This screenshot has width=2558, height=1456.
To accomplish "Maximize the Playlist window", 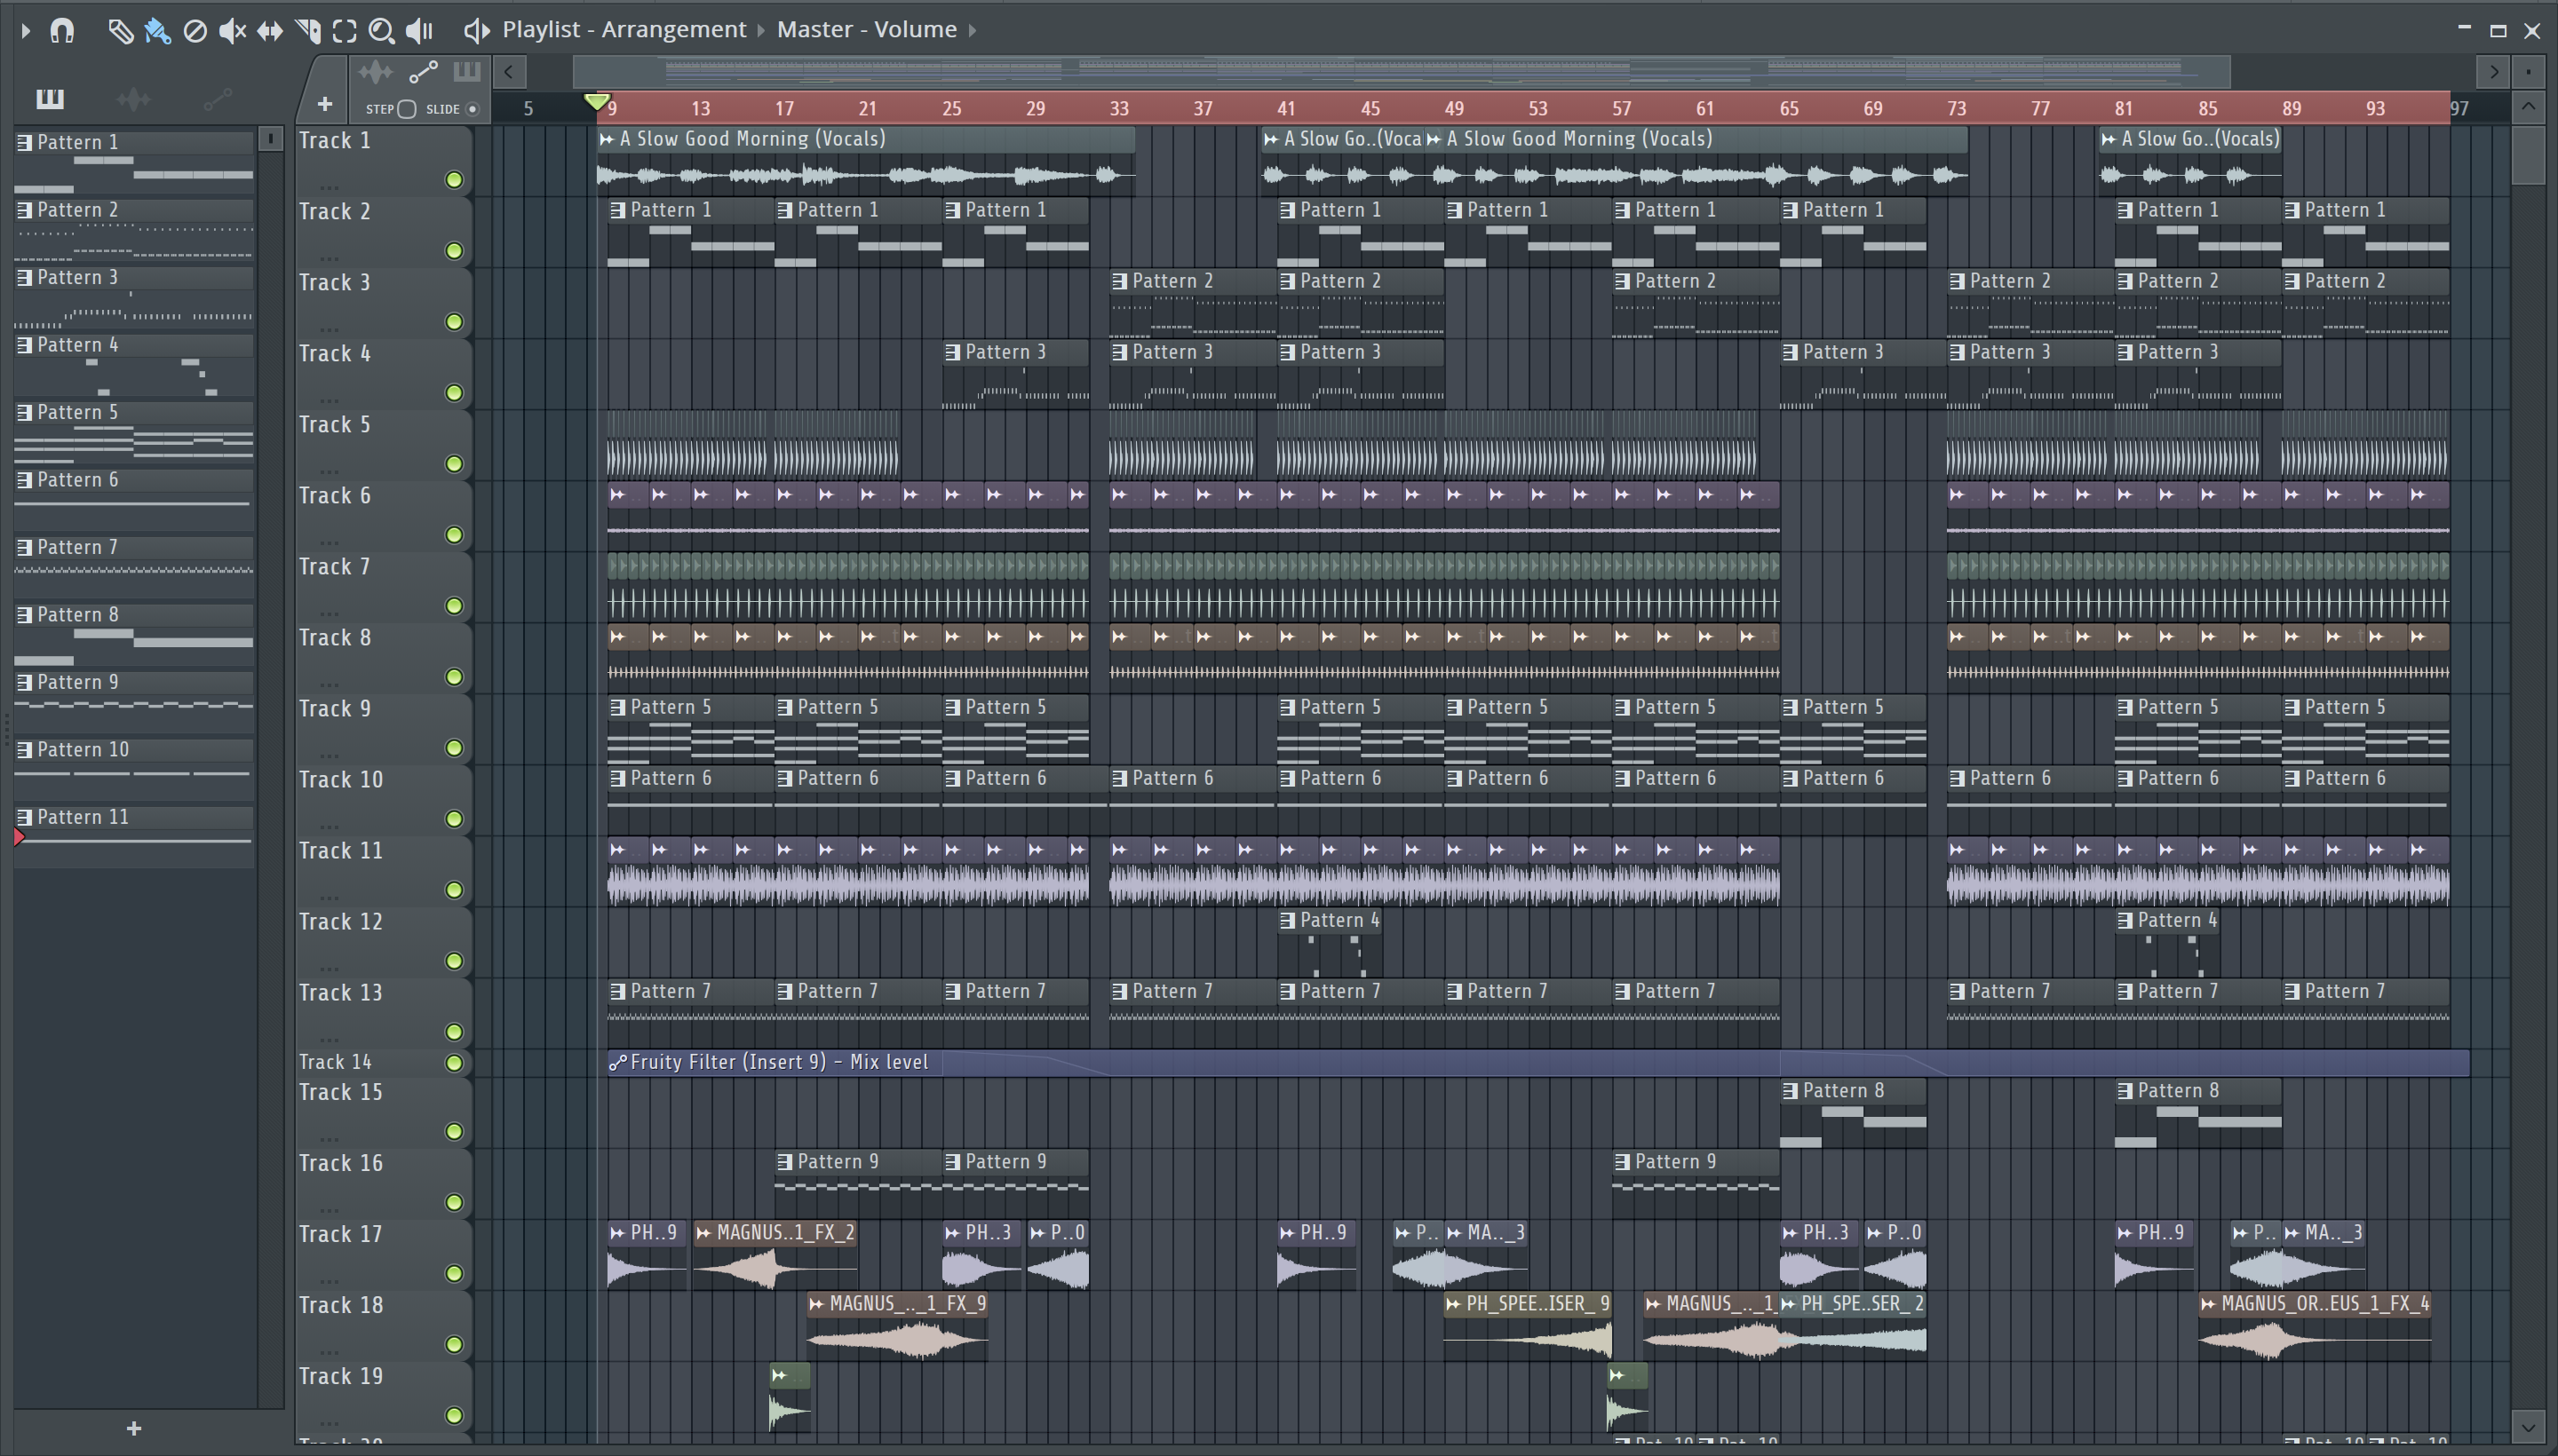I will click(2498, 31).
